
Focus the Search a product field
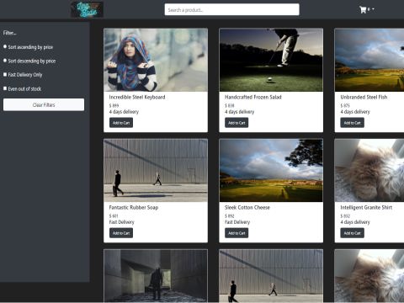231,9
